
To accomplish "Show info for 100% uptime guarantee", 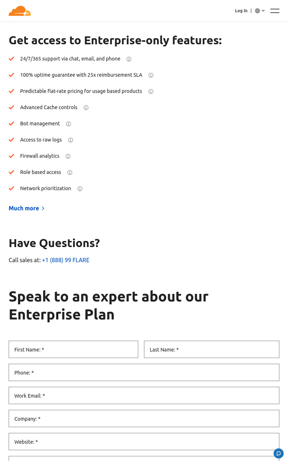I will click(151, 75).
